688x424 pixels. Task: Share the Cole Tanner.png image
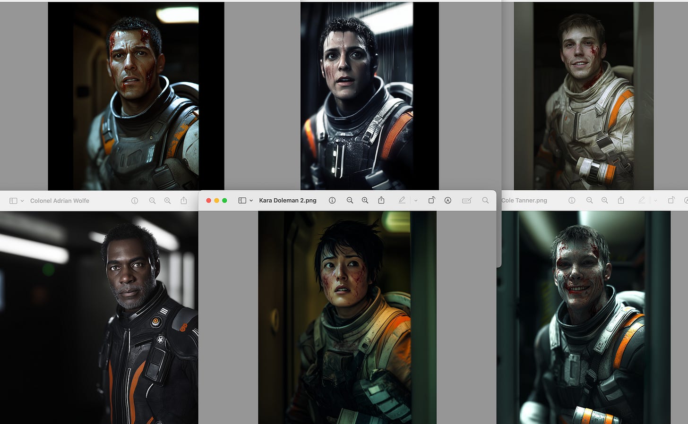pos(621,201)
